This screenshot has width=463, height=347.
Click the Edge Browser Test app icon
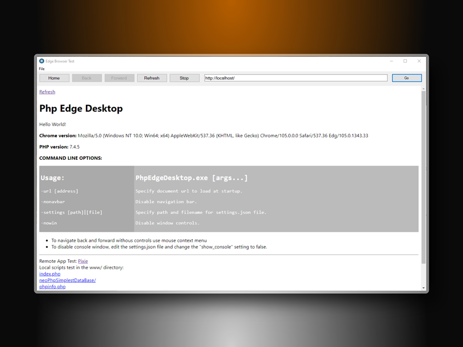pyautogui.click(x=42, y=61)
